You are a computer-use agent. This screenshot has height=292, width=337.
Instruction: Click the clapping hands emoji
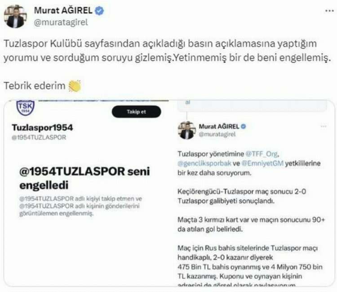pyautogui.click(x=75, y=86)
